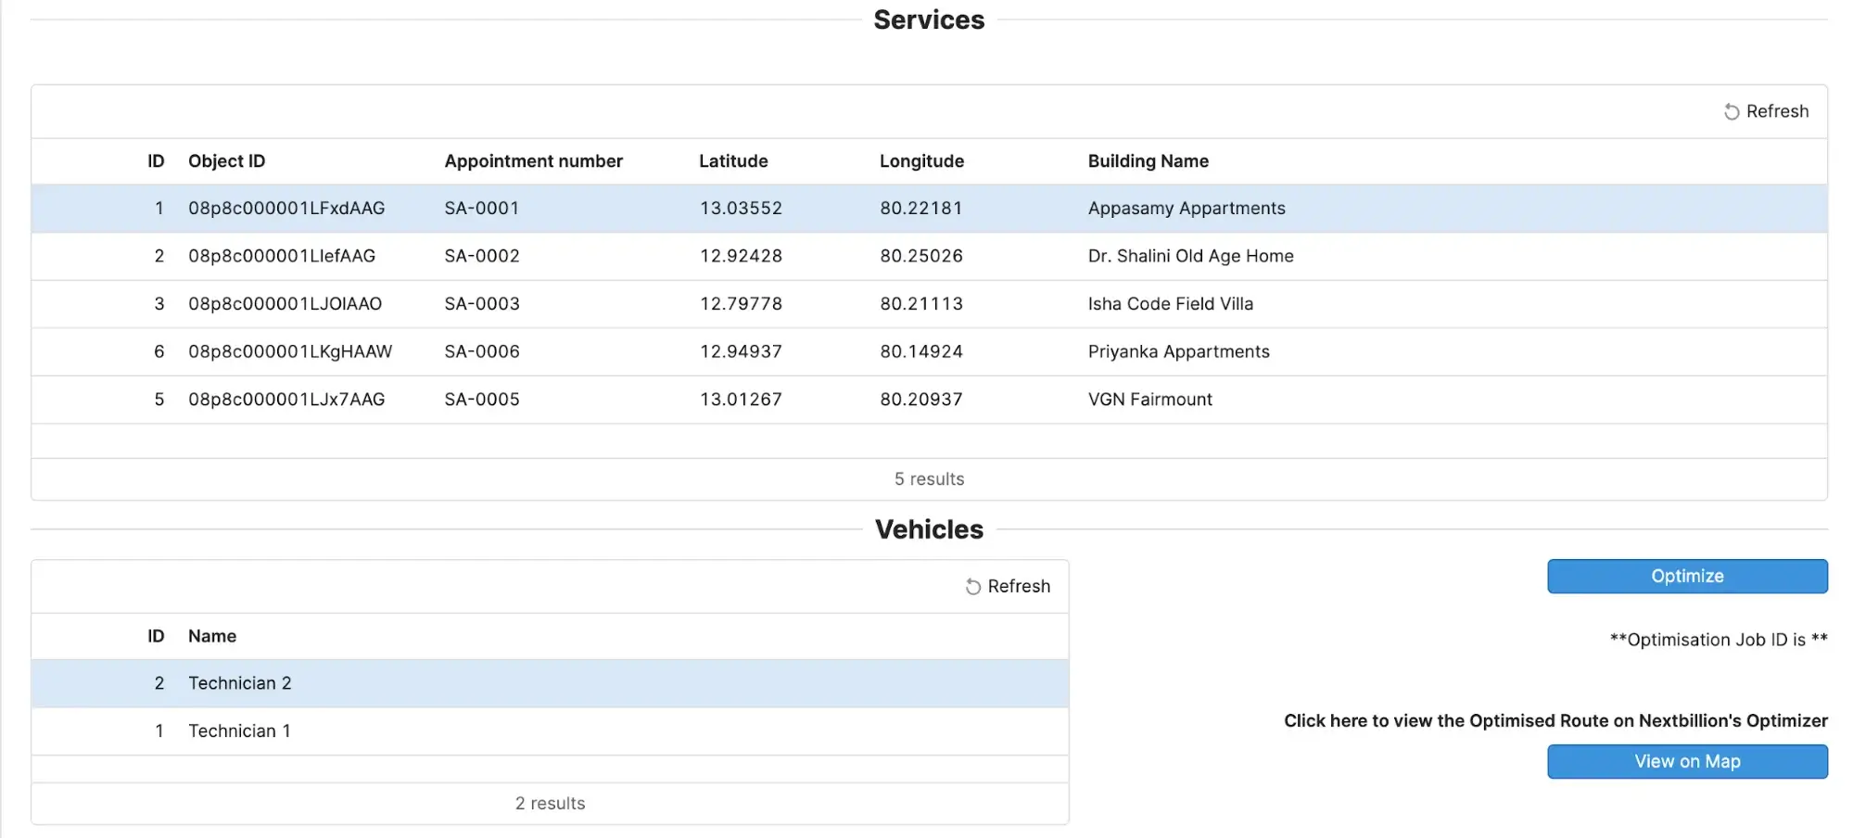The width and height of the screenshot is (1853, 839).
Task: Select the Priyanka Appartments cell
Action: point(1178,351)
